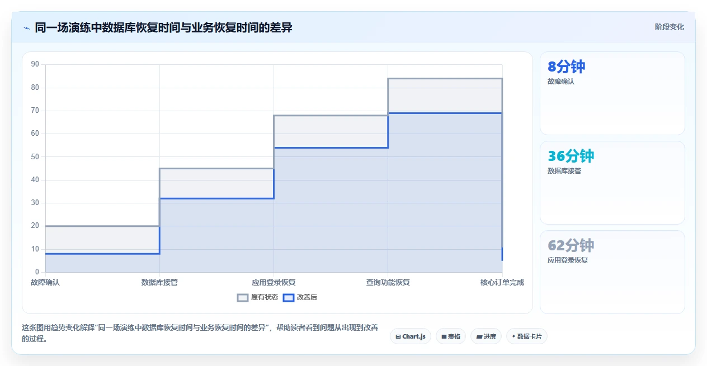Viewport: 707px width, 366px height.
Task: Open the 36分钟 数据库接管 card
Action: [612, 183]
